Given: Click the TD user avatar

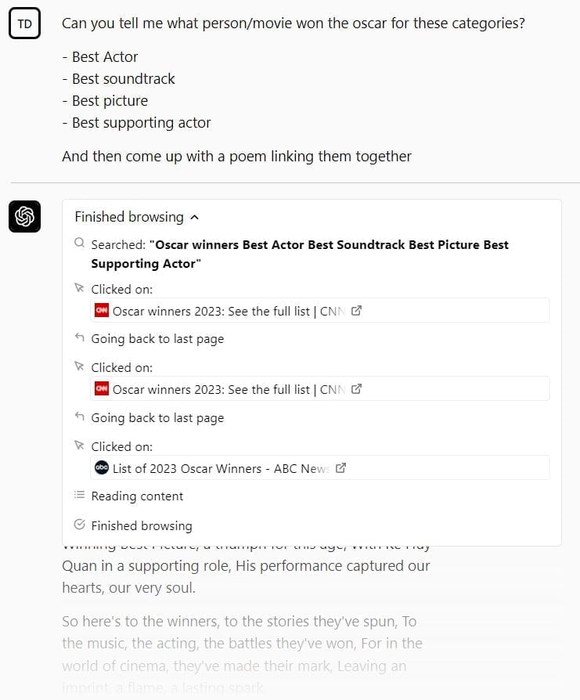Looking at the screenshot, I should pos(24,24).
